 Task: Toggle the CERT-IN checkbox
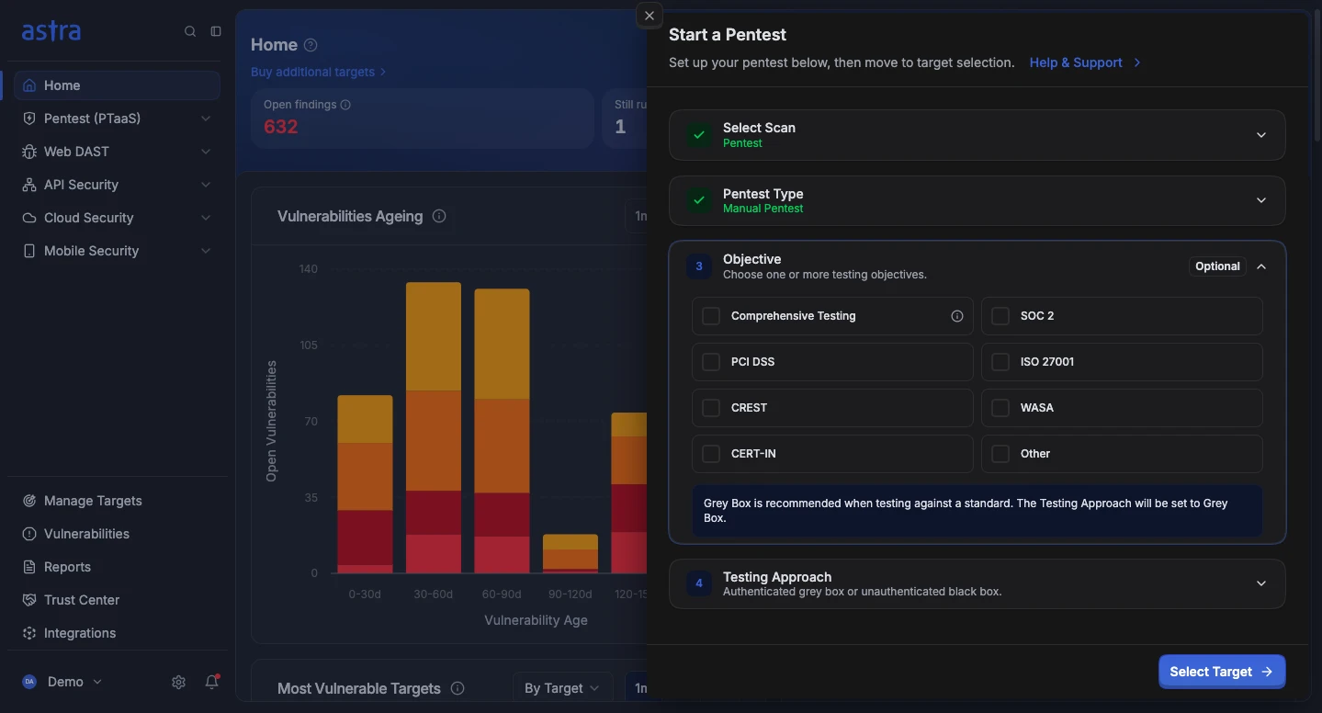point(711,454)
